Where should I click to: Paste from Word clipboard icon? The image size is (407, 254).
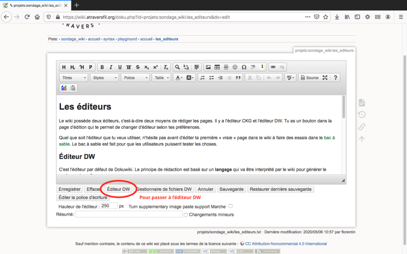coord(73,88)
